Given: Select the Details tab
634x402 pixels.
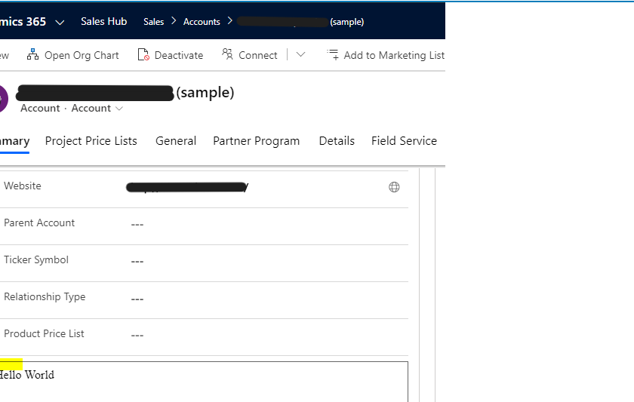Looking at the screenshot, I should pos(337,141).
